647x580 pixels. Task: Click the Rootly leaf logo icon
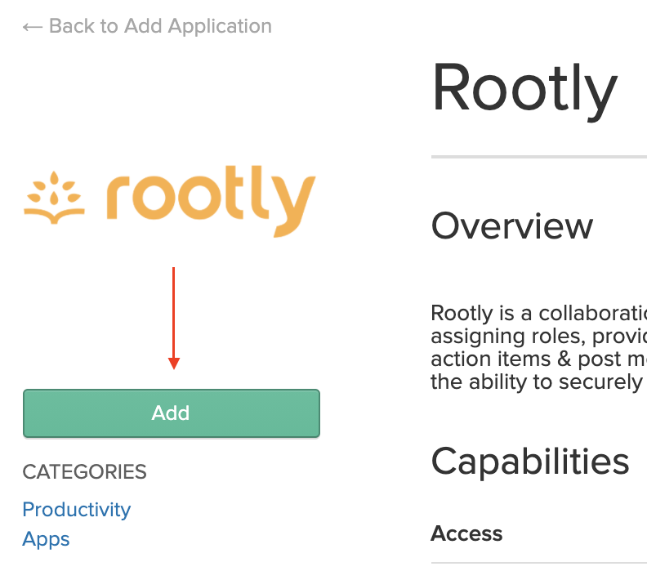[x=54, y=199]
